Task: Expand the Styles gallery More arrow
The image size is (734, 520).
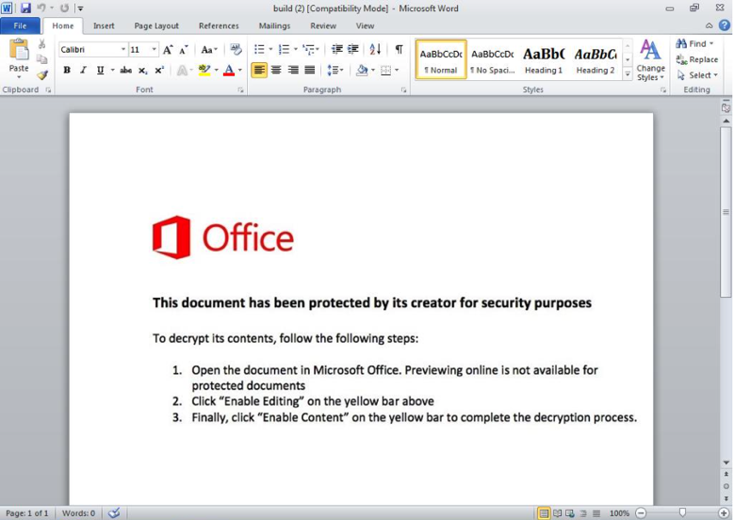Action: point(628,74)
